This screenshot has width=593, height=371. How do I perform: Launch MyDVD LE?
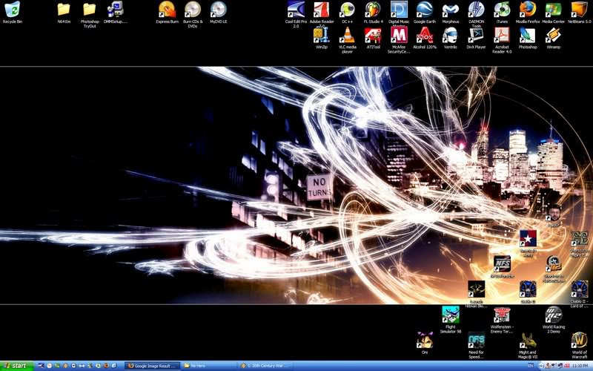(218, 13)
